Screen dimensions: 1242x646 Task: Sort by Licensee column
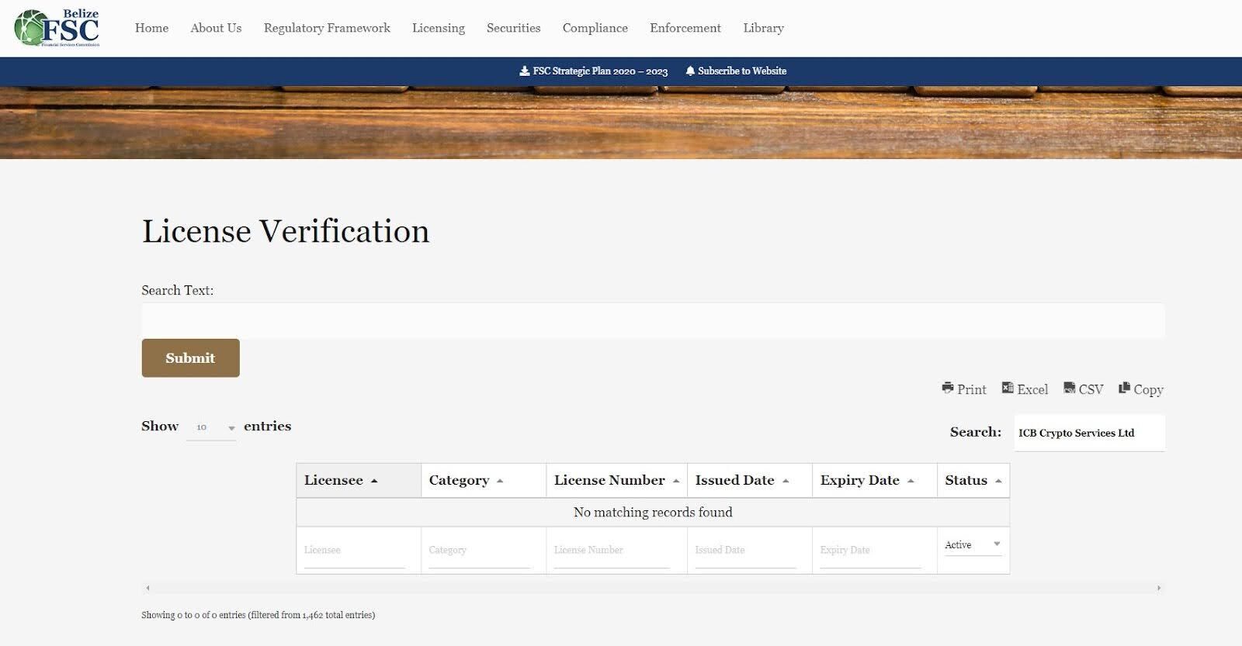pyautogui.click(x=359, y=480)
